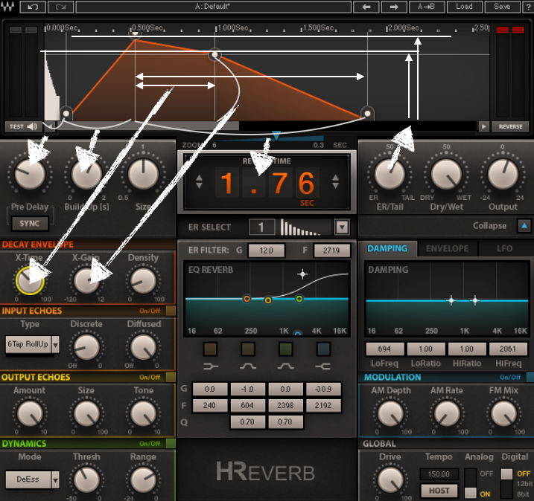Toggle Dynamics On/Off
The width and height of the screenshot is (534, 501).
pyautogui.click(x=171, y=443)
